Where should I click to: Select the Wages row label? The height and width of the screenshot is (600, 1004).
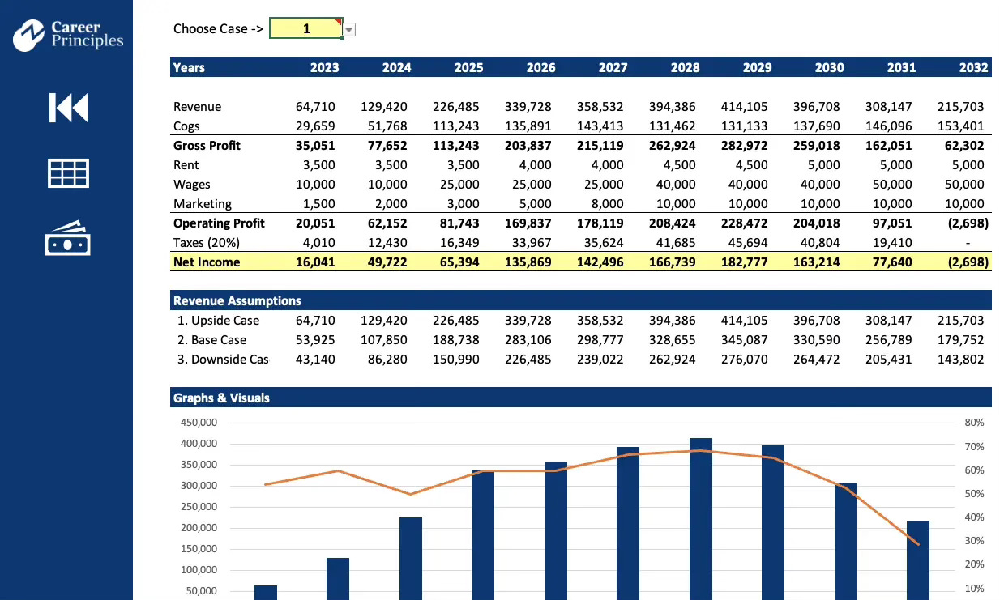point(190,184)
